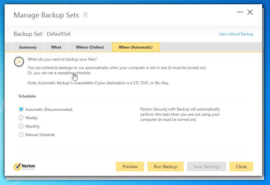This screenshot has height=185, width=270.
Task: Open the What tab
Action: coord(56,47)
